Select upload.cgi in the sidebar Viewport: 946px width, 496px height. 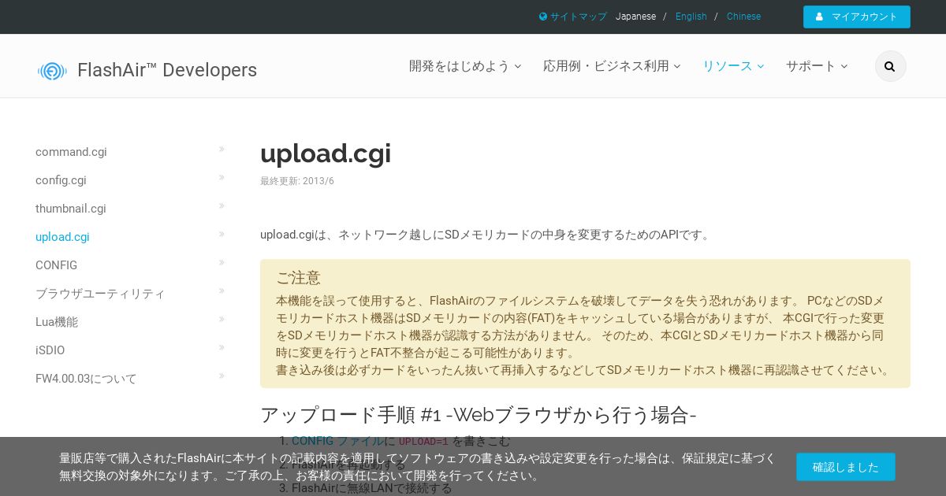(x=62, y=237)
